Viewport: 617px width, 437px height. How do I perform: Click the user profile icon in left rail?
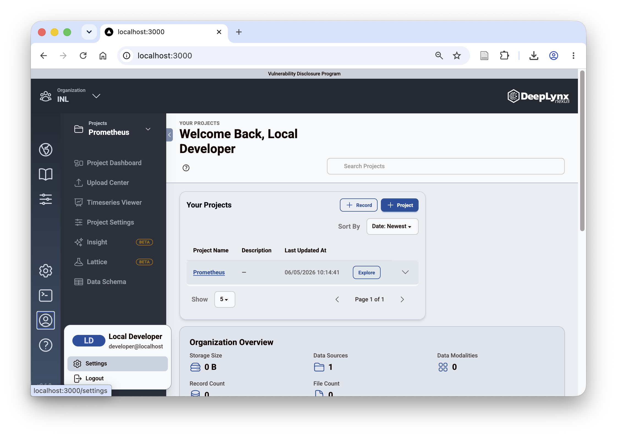[x=46, y=320]
